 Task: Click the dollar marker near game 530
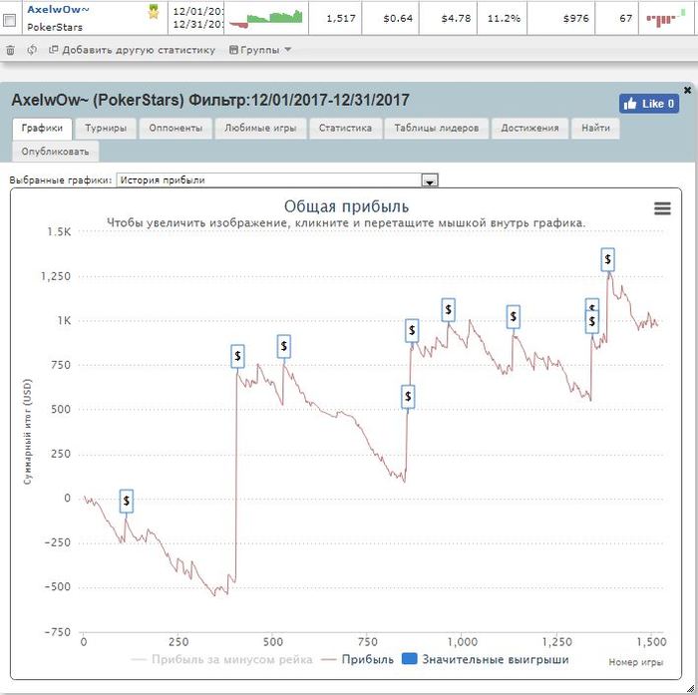(x=283, y=346)
